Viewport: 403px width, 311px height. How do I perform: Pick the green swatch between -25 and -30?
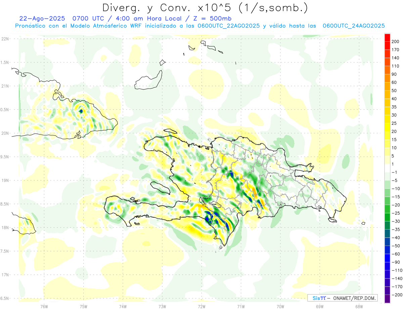click(387, 217)
